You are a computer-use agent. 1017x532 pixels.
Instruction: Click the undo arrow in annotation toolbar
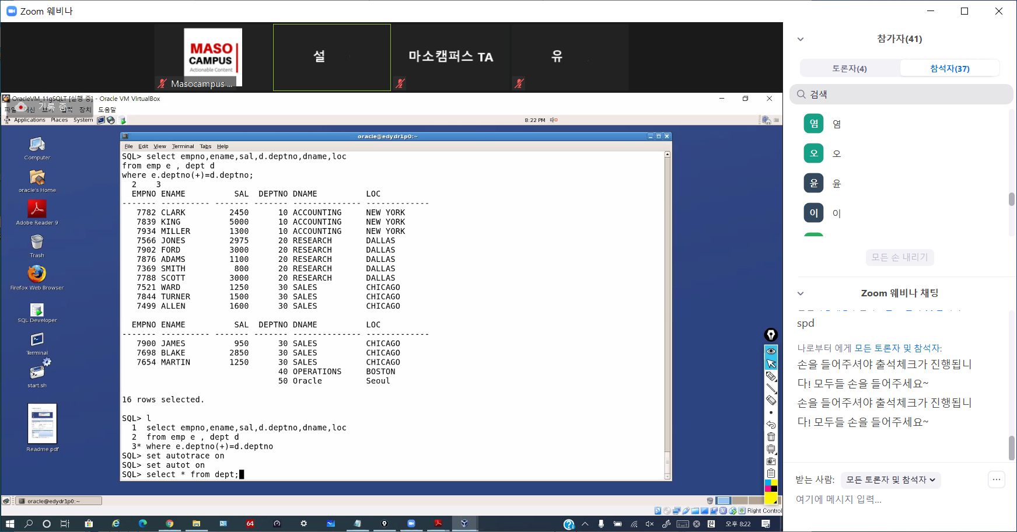[771, 425]
